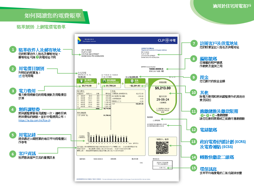Click the 轉數快繳款二維碼 heading
This screenshot has height=191, width=254.
(x=217, y=157)
